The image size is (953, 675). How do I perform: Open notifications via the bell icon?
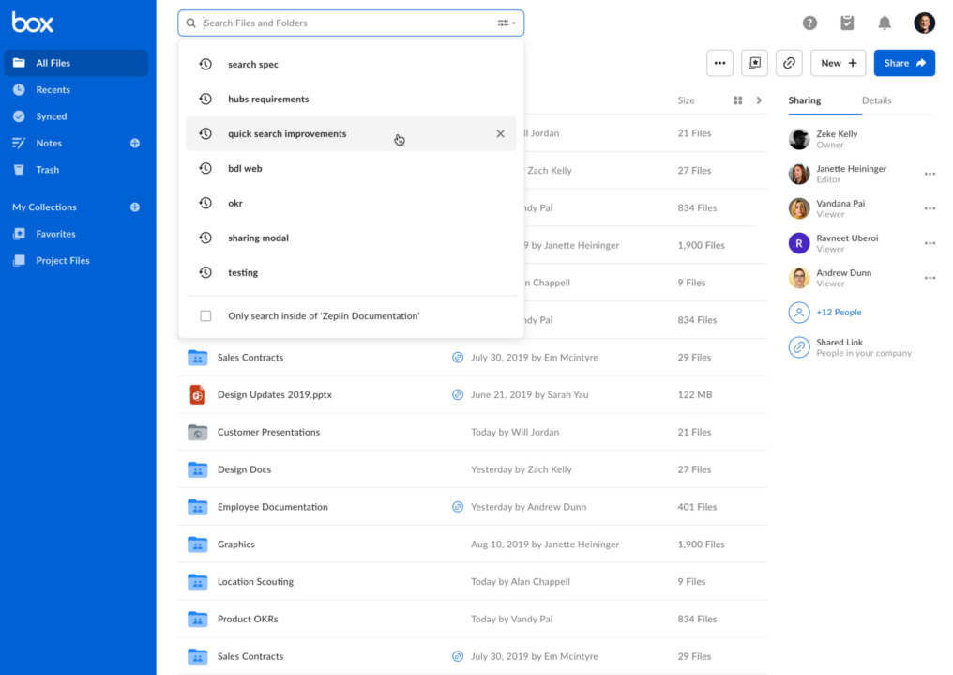click(x=883, y=23)
